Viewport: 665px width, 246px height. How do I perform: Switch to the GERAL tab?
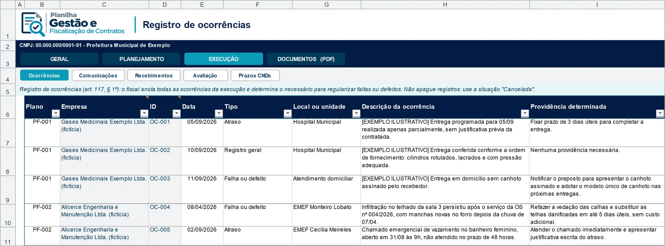(x=59, y=59)
